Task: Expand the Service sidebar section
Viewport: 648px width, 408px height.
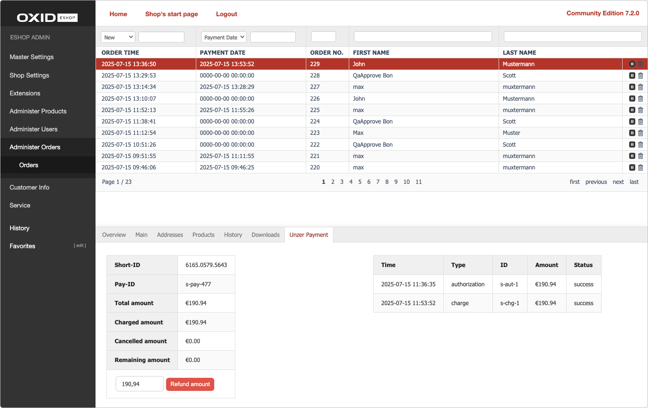Action: point(20,205)
